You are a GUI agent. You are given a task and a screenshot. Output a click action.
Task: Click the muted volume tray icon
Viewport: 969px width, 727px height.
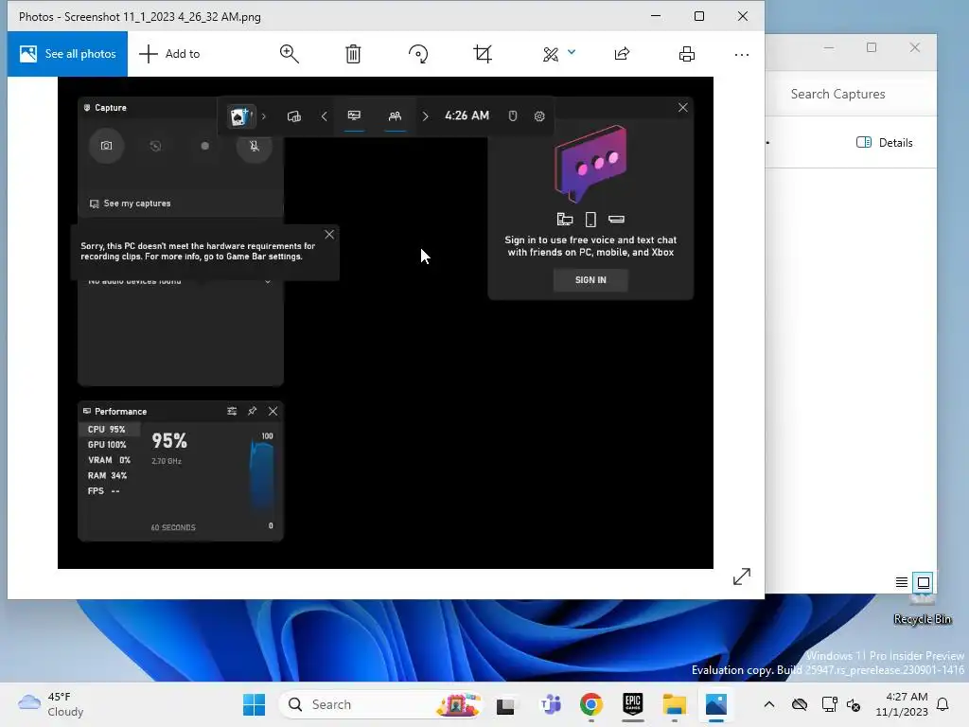(x=854, y=704)
